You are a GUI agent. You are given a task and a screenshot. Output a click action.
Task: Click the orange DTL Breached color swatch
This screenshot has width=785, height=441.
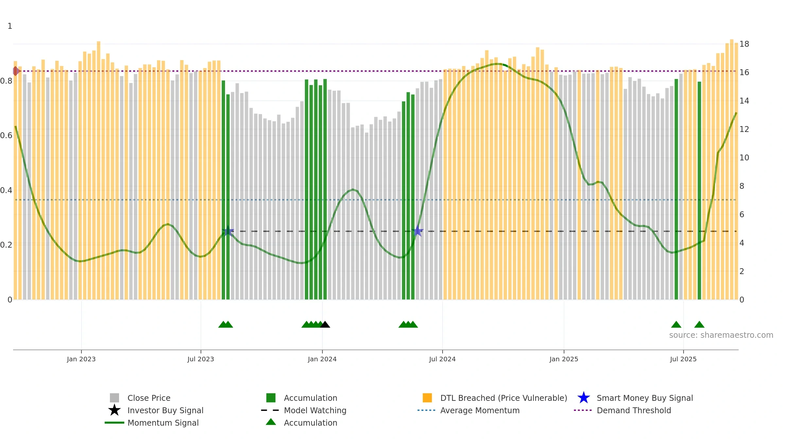coord(427,398)
